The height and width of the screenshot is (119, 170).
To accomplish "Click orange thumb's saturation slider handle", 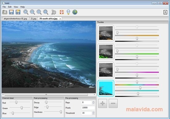I will coord(117,33).
